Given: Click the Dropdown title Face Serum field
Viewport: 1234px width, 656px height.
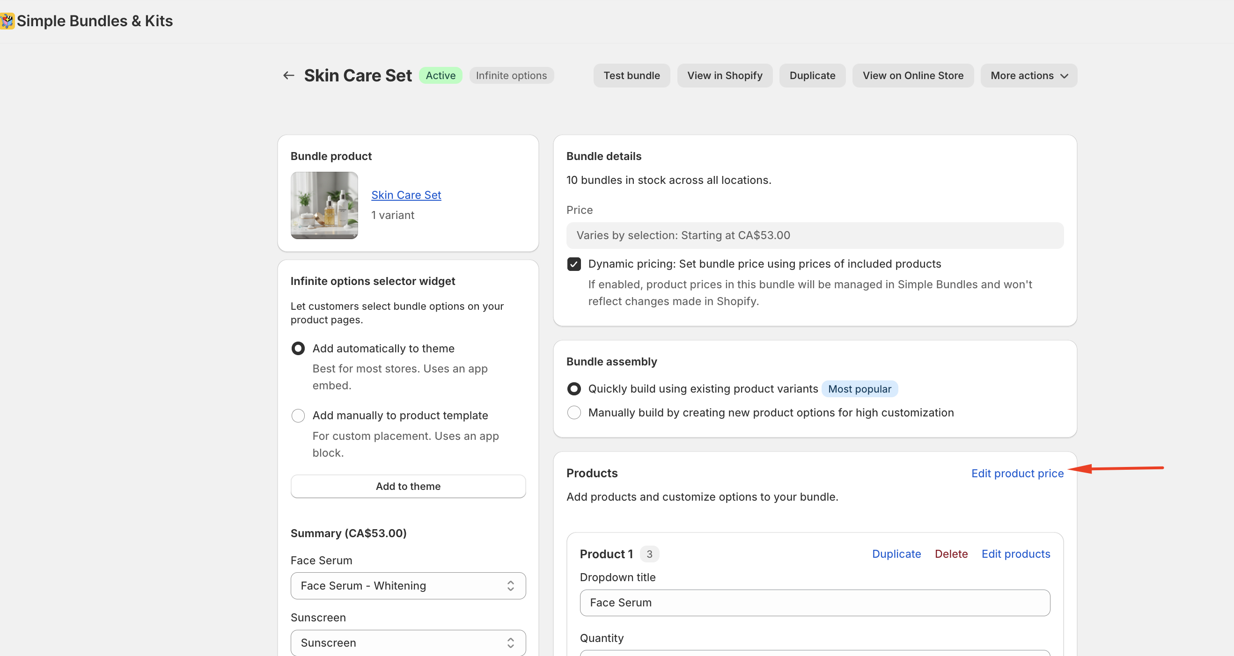Looking at the screenshot, I should (x=815, y=603).
